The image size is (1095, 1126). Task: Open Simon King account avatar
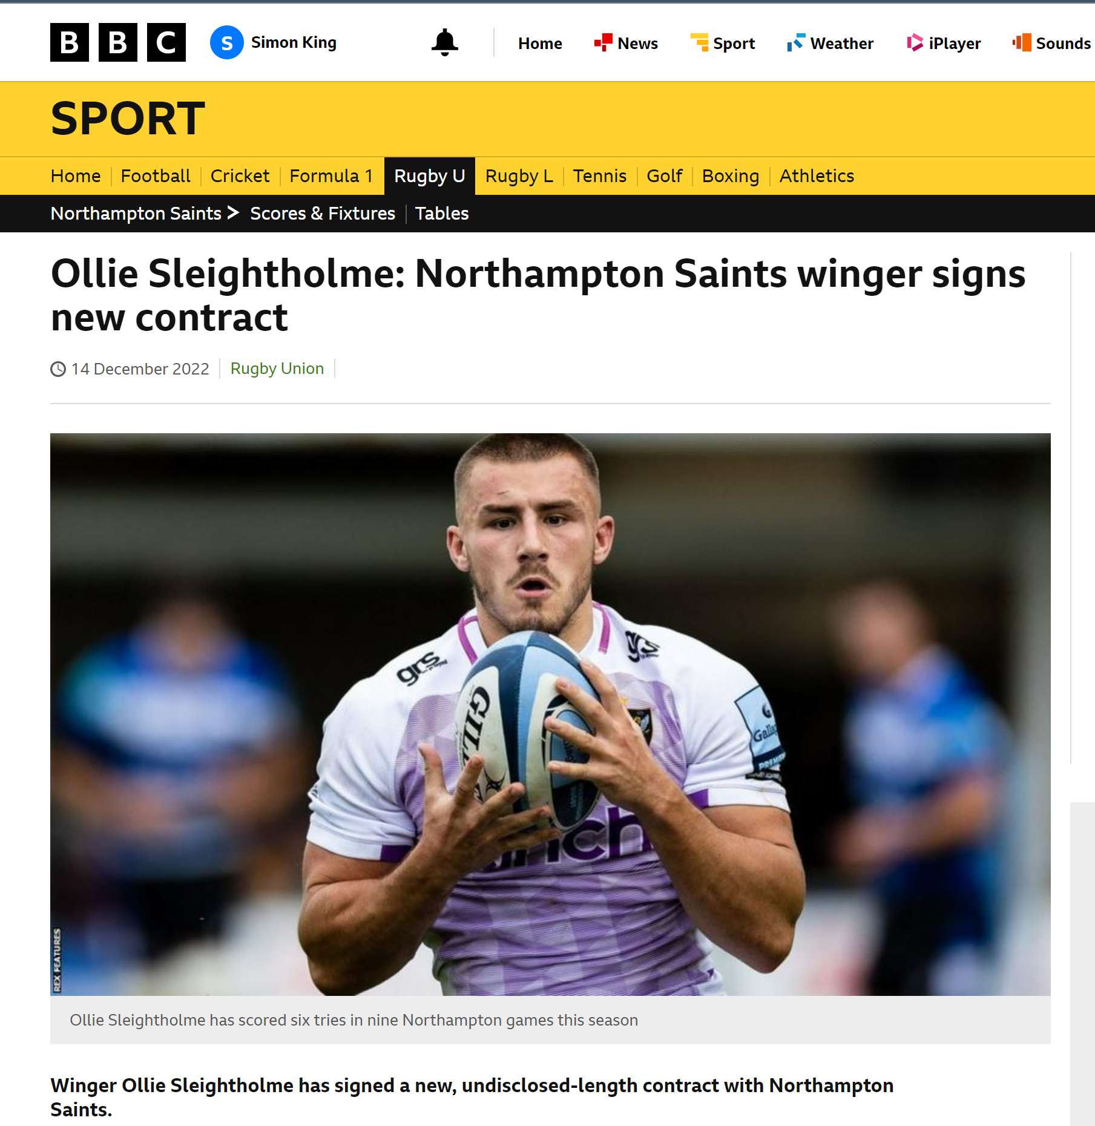click(x=227, y=43)
